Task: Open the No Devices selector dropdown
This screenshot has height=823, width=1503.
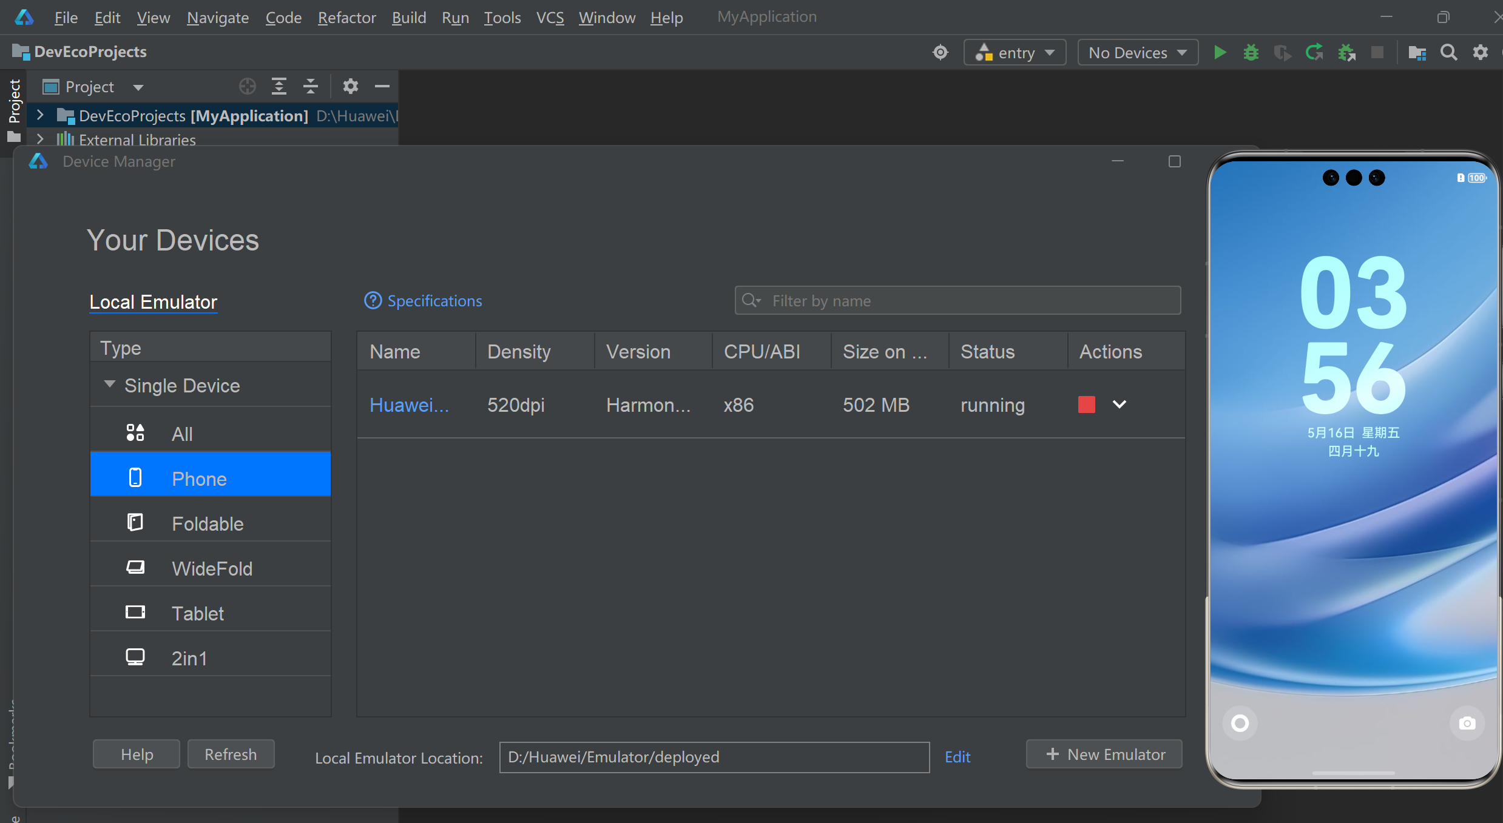Action: pos(1138,53)
